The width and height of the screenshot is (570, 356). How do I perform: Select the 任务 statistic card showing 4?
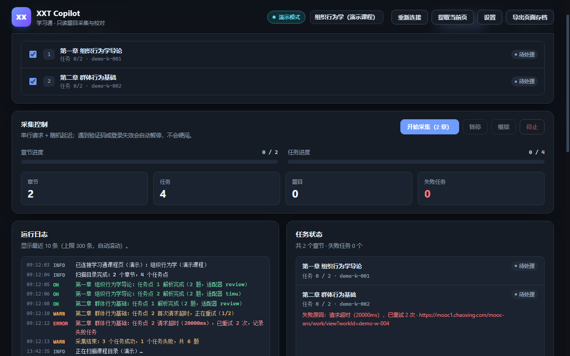point(216,189)
